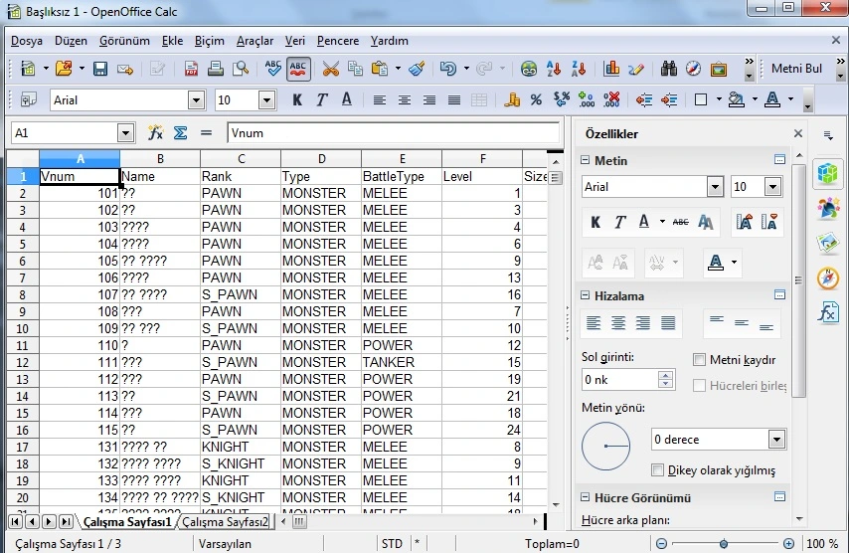This screenshot has height=553, width=849.
Task: Click the Insert Chart toolbar icon
Action: pos(611,69)
